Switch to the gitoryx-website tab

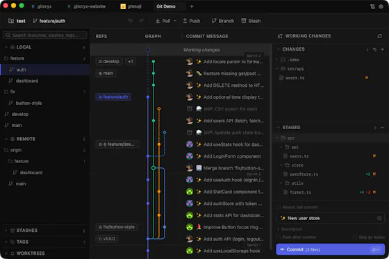point(87,6)
